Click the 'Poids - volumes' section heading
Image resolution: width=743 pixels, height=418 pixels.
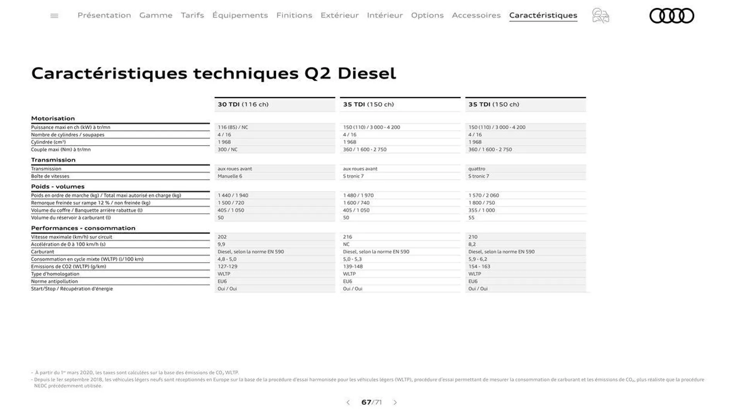coord(58,187)
